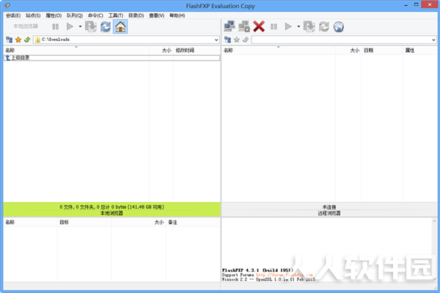Minimize the FlashFXP window
This screenshot has width=440, height=293.
pos(406,5)
